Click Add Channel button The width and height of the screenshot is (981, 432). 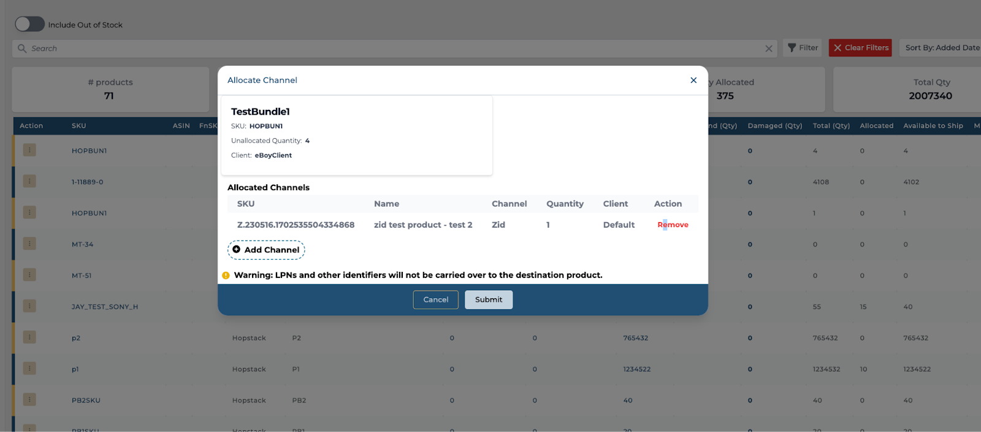[266, 250]
